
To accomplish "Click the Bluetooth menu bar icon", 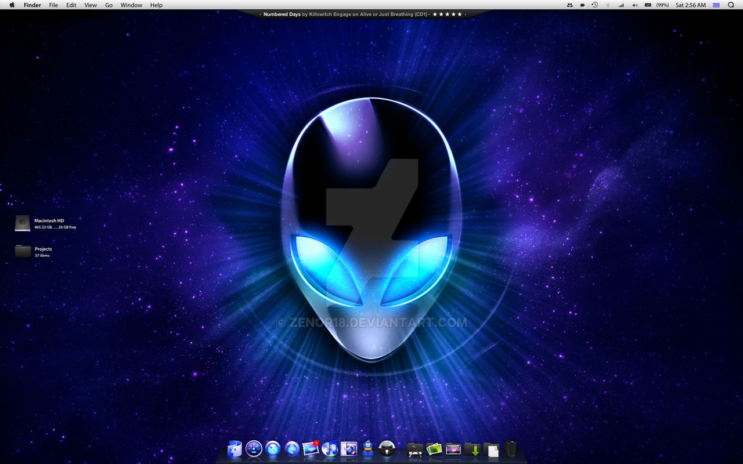I will click(608, 5).
